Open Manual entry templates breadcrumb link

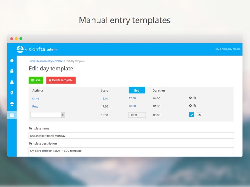(x=51, y=61)
